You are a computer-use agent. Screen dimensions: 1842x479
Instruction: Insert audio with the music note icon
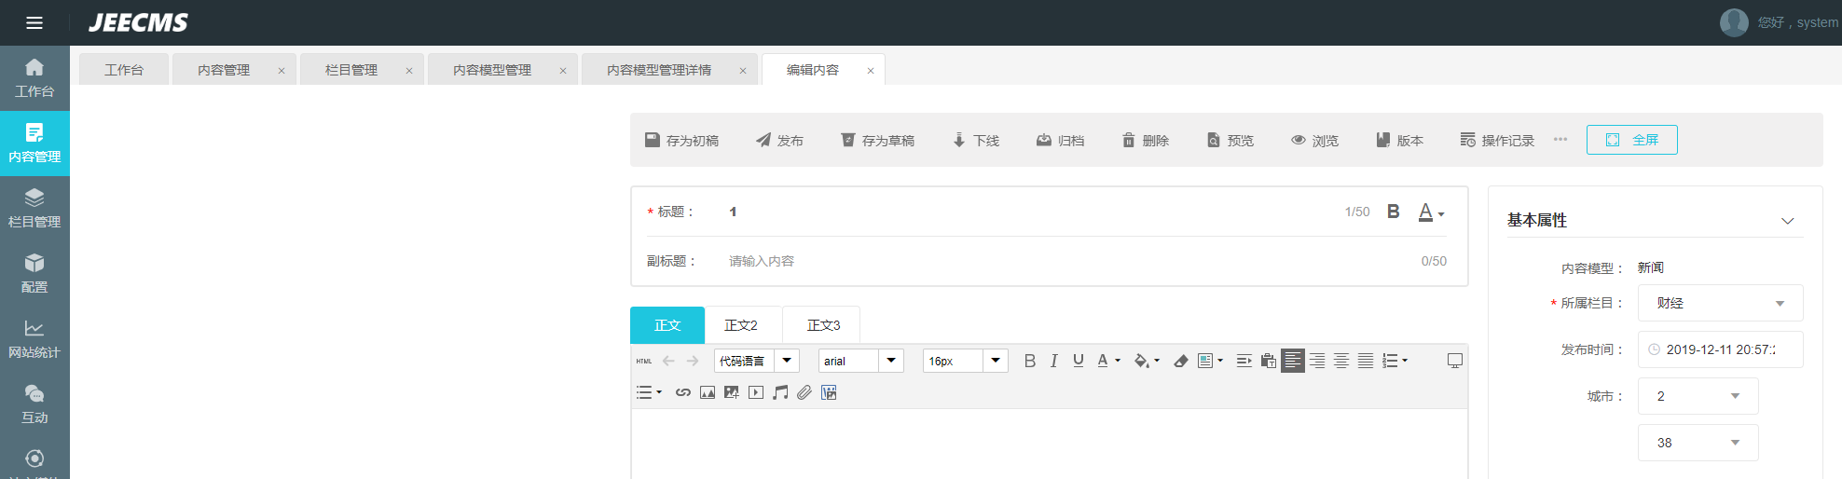point(780,392)
